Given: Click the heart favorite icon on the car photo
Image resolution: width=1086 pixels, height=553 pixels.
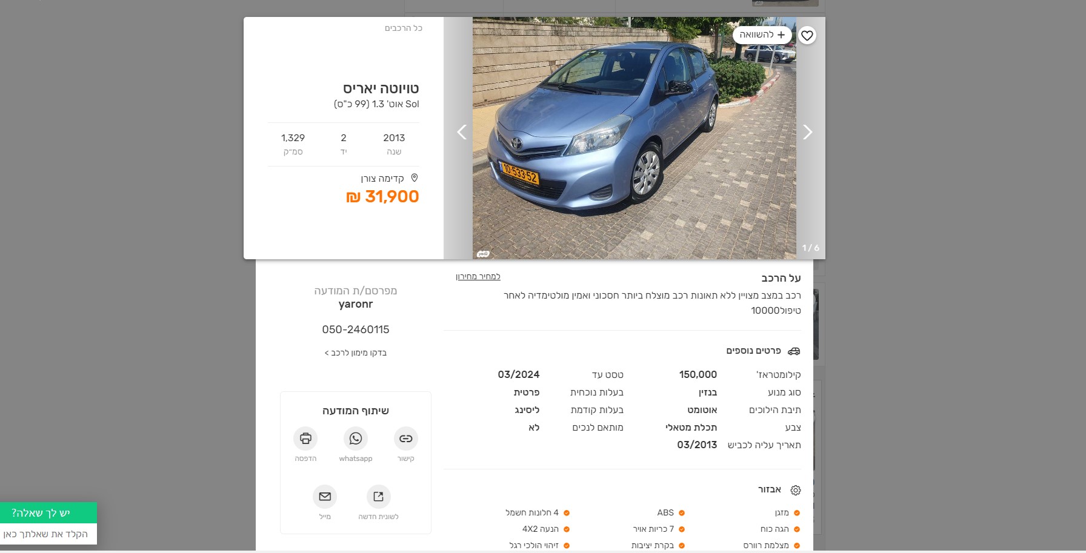Looking at the screenshot, I should (807, 36).
